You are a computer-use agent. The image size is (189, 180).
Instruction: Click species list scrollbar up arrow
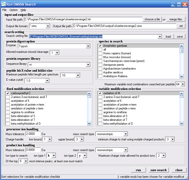[182, 46]
